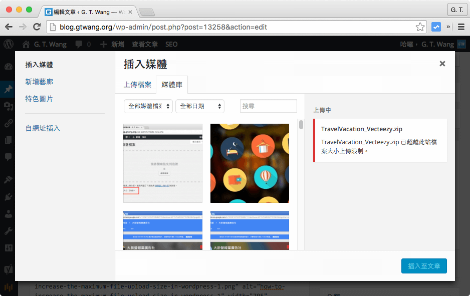Image resolution: width=470 pixels, height=296 pixels.
Task: Open the 全部媒體檔案 dropdown
Action: [148, 106]
